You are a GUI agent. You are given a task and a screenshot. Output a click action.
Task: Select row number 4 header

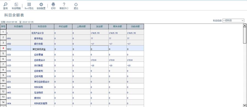click(x=3, y=48)
